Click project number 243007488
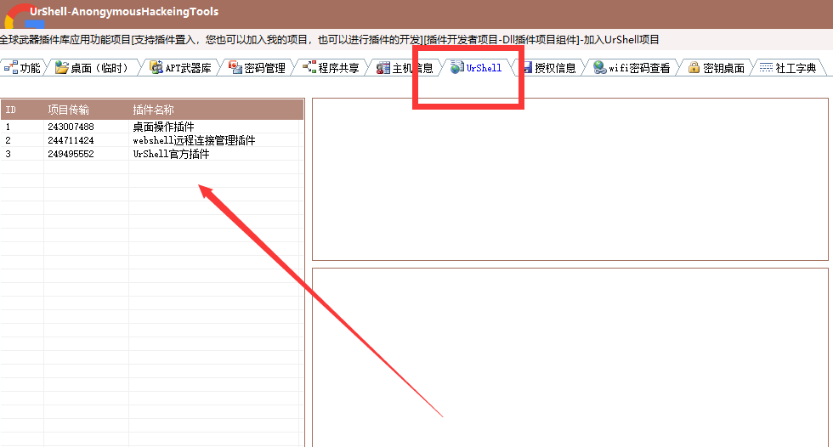This screenshot has height=447, width=833. pyautogui.click(x=71, y=127)
